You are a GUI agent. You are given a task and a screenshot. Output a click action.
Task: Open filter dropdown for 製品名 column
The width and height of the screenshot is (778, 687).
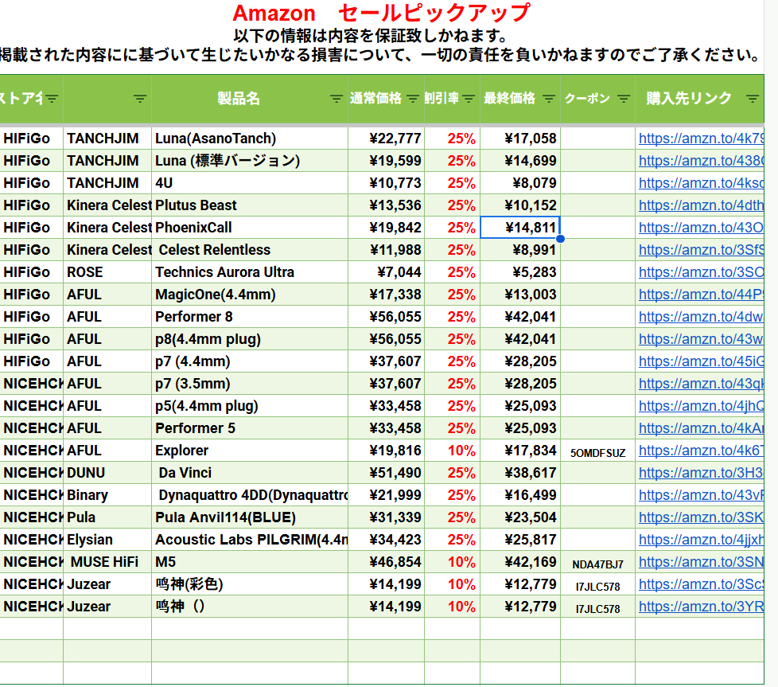point(336,99)
